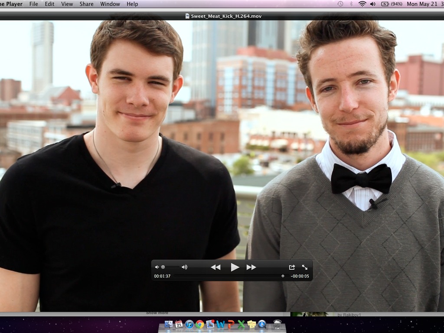
Task: Launch iTunes from the Dock
Action: tap(189, 324)
